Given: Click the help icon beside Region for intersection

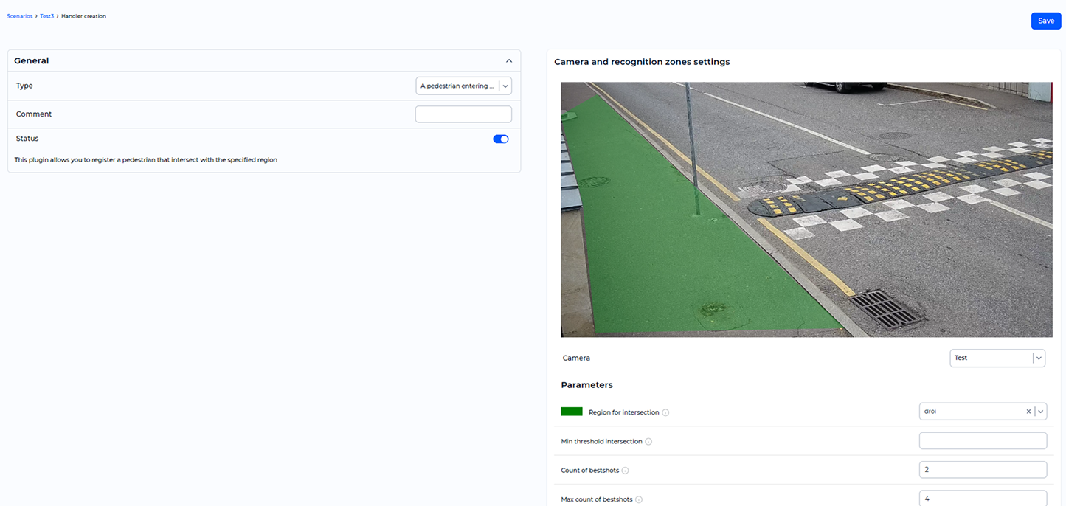Looking at the screenshot, I should pyautogui.click(x=666, y=412).
